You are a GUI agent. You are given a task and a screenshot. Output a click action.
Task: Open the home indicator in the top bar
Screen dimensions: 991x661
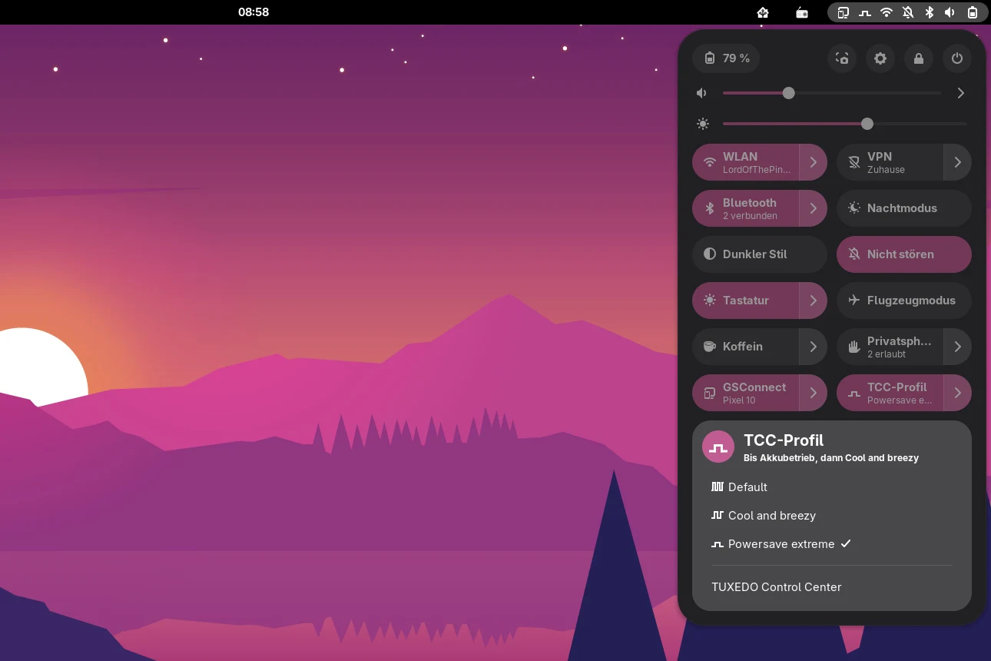coord(763,12)
